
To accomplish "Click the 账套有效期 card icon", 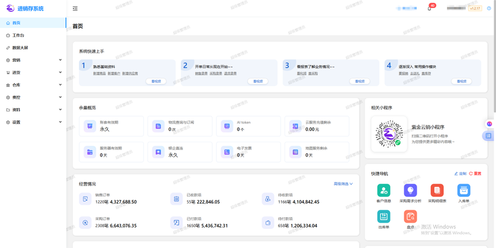I will coord(90,126).
